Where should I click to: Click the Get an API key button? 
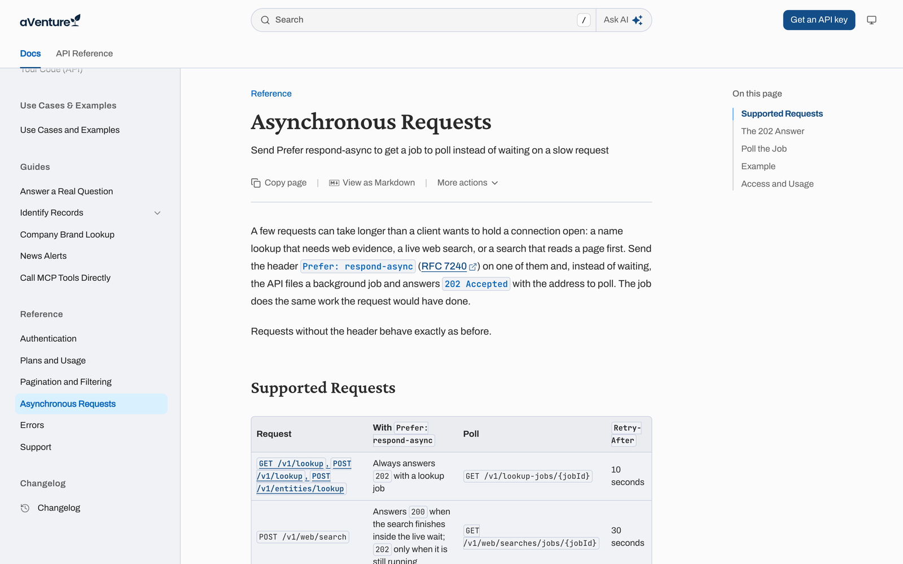click(819, 20)
